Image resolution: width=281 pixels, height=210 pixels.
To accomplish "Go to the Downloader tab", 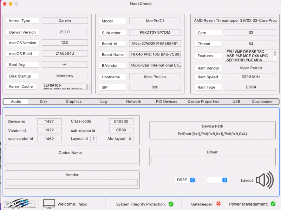I will click(262, 101).
